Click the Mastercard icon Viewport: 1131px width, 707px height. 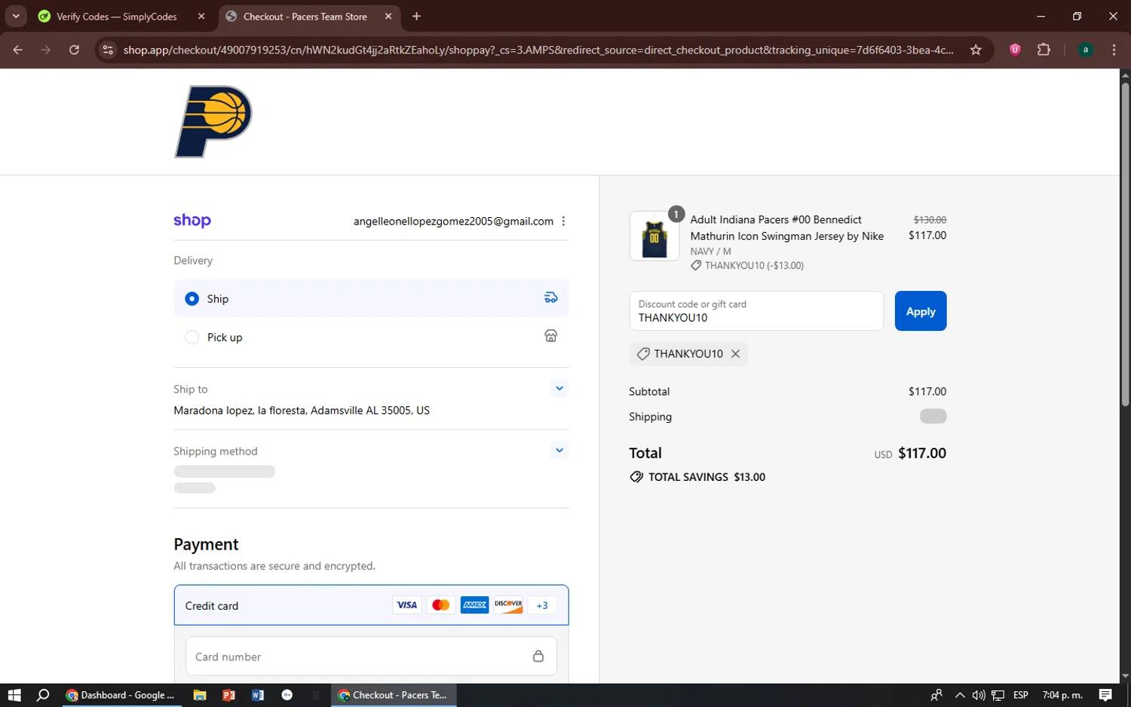pos(441,605)
